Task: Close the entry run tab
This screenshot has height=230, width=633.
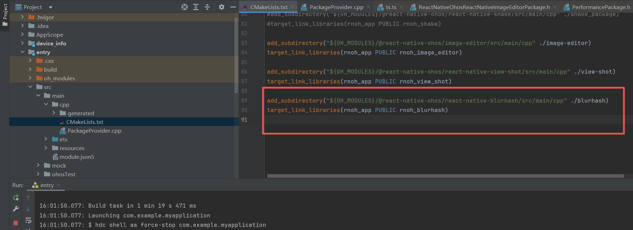Action: click(59, 185)
